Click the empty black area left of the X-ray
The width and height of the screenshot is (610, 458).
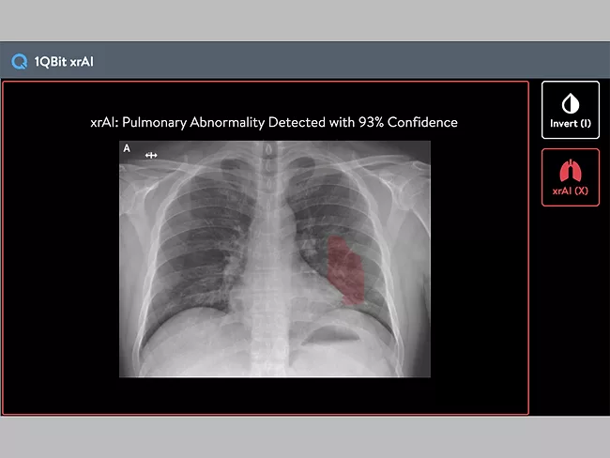61,263
